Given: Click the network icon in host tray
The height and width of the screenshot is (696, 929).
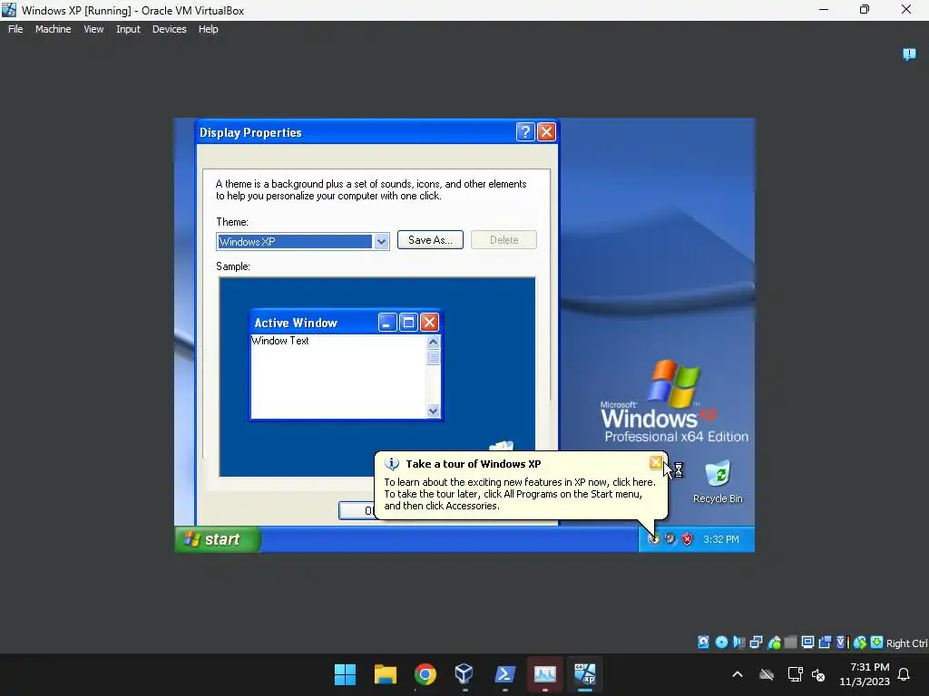Looking at the screenshot, I should click(795, 674).
